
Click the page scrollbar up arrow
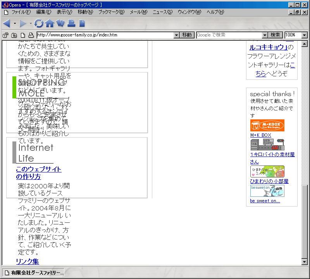pyautogui.click(x=305, y=44)
